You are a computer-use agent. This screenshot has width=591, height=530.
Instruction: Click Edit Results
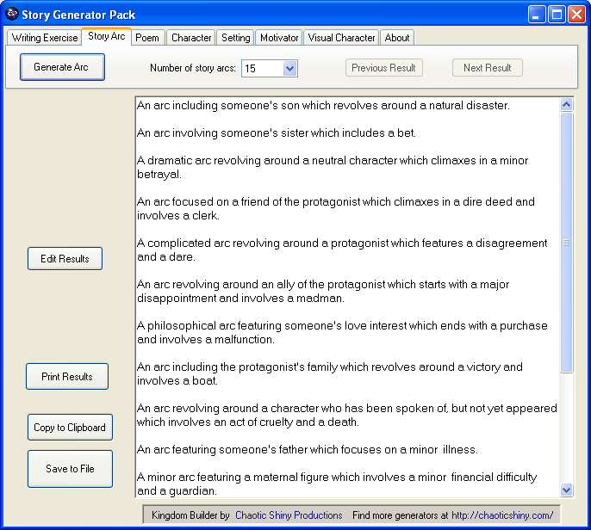click(65, 259)
